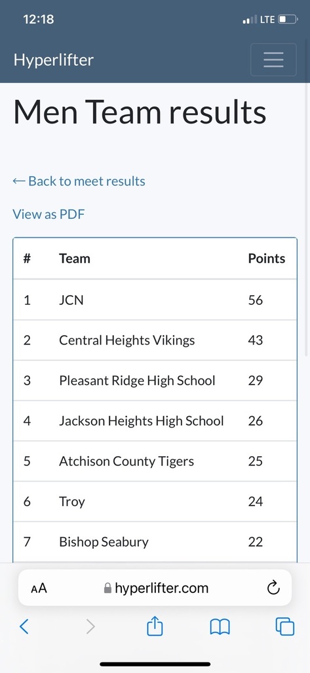Tap the Safari back arrow
Image resolution: width=310 pixels, height=673 pixels.
coord(24,627)
